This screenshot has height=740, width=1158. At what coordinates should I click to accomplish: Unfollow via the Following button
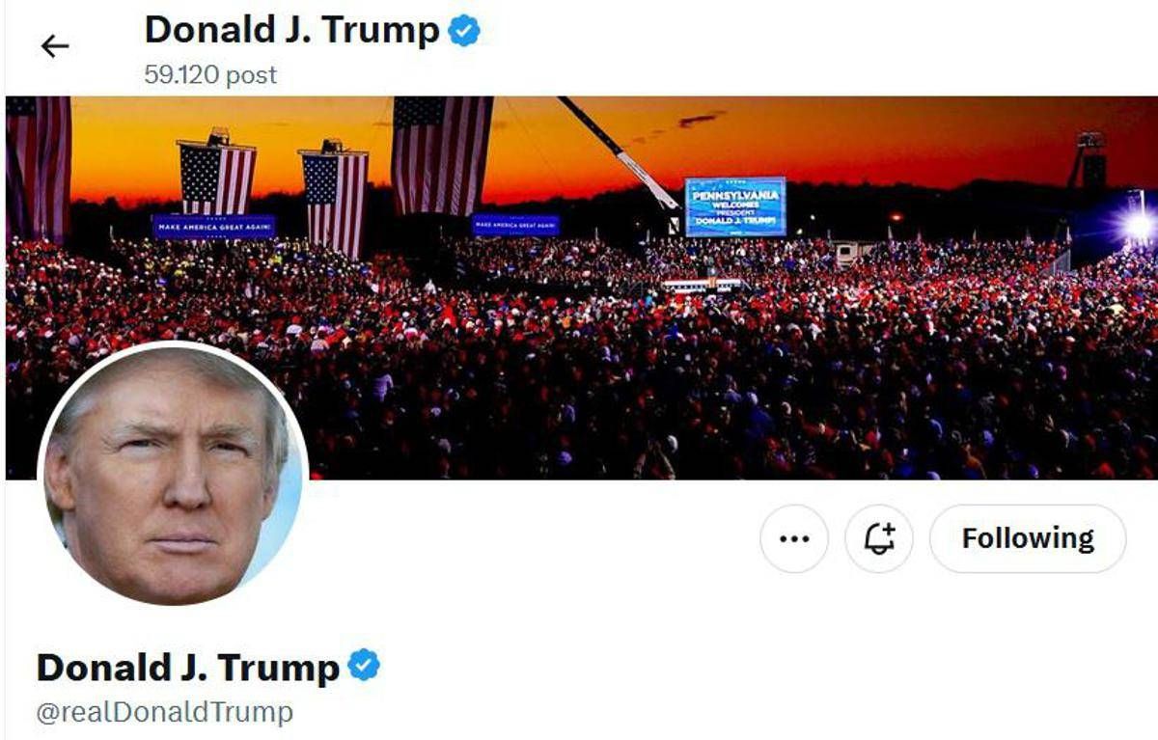[x=1028, y=538]
